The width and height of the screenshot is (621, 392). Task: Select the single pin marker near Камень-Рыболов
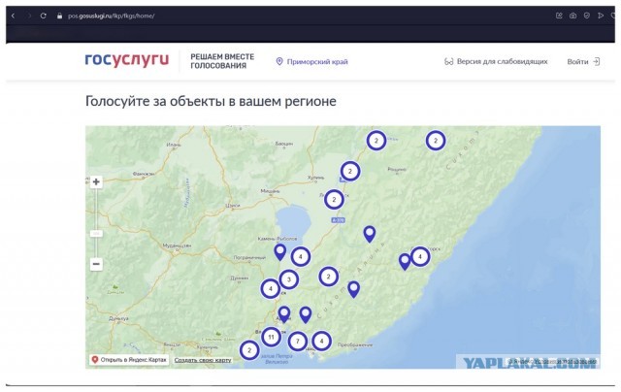(x=280, y=252)
